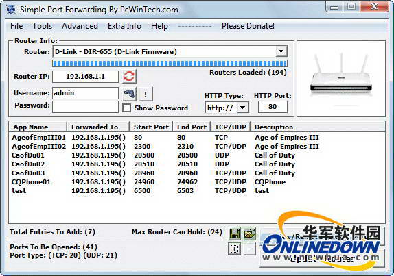The image size is (394, 276).
Task: Click Total Entries To Add: (7) text
Action: pos(53,231)
